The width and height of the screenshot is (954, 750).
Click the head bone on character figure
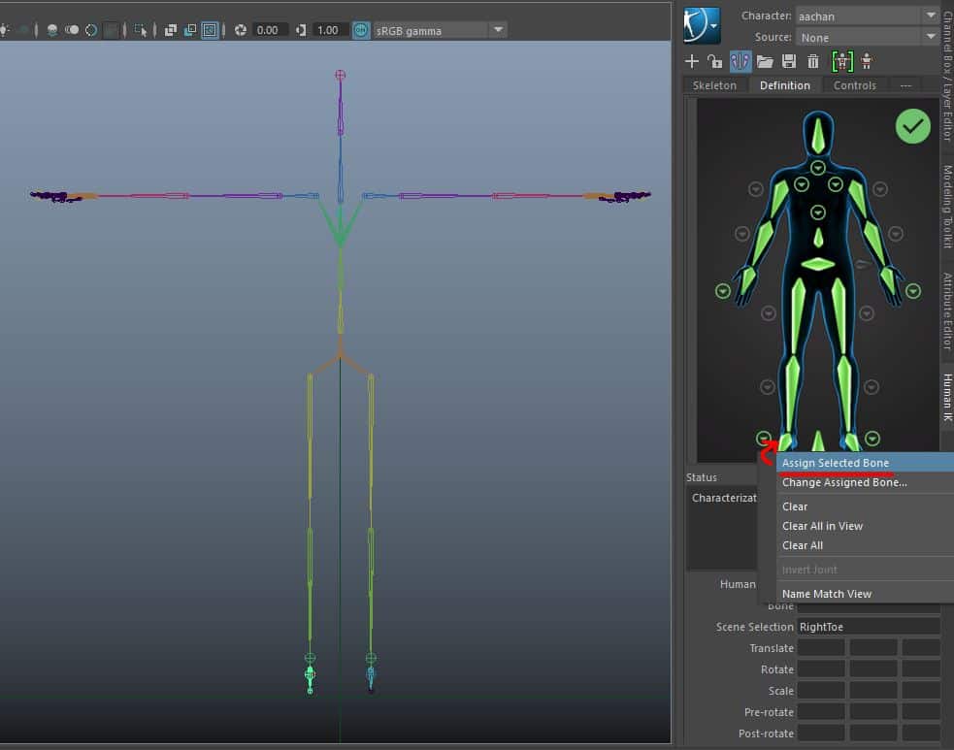coord(819,137)
